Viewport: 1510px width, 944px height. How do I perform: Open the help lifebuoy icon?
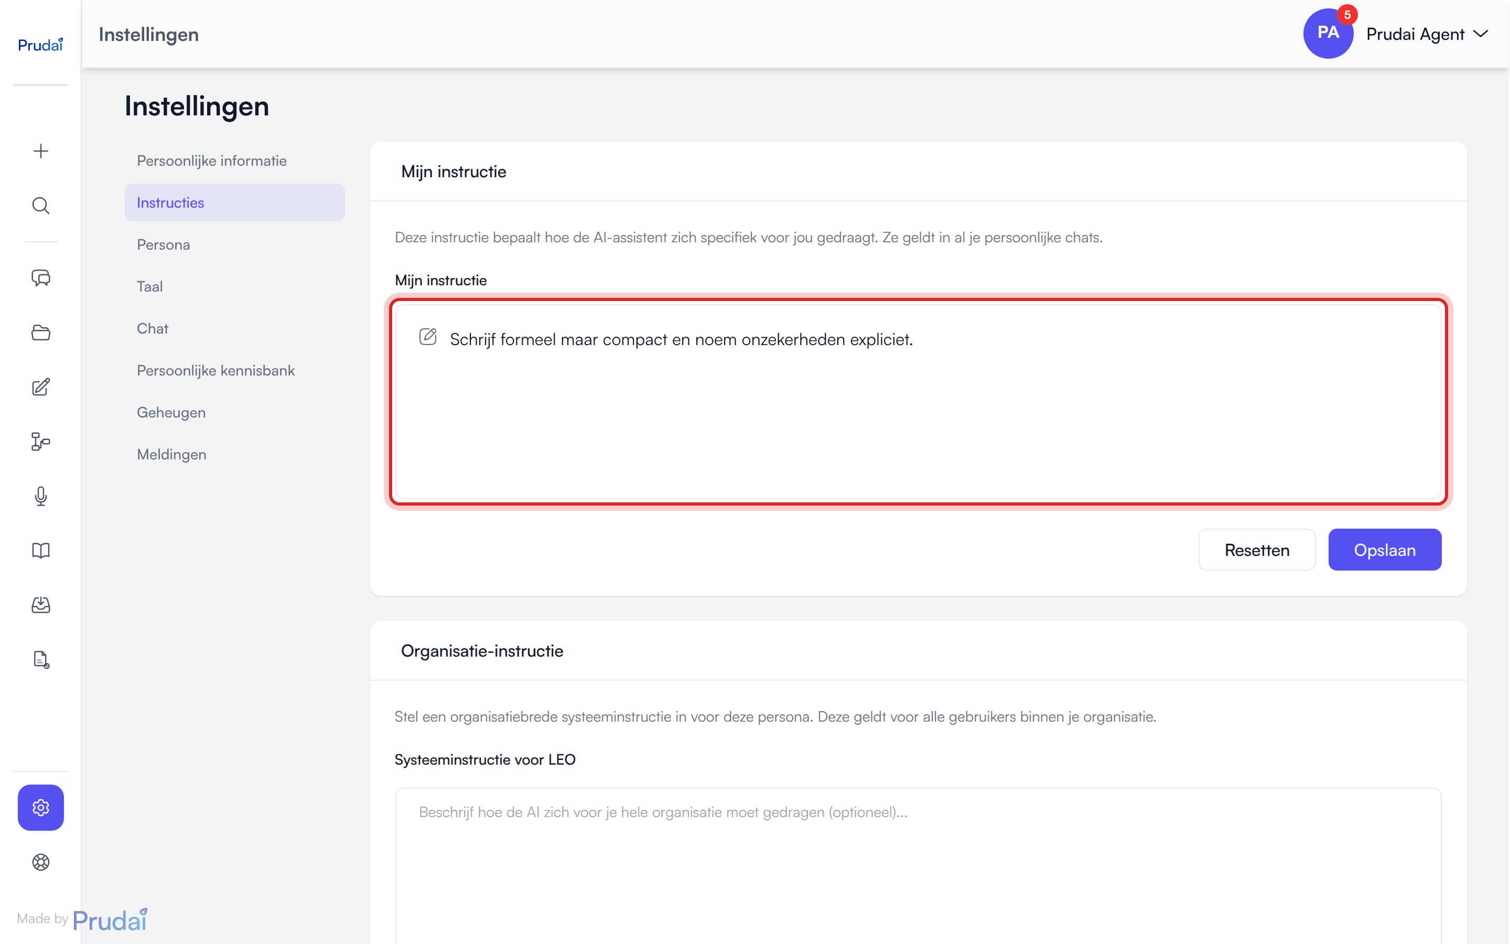(40, 862)
